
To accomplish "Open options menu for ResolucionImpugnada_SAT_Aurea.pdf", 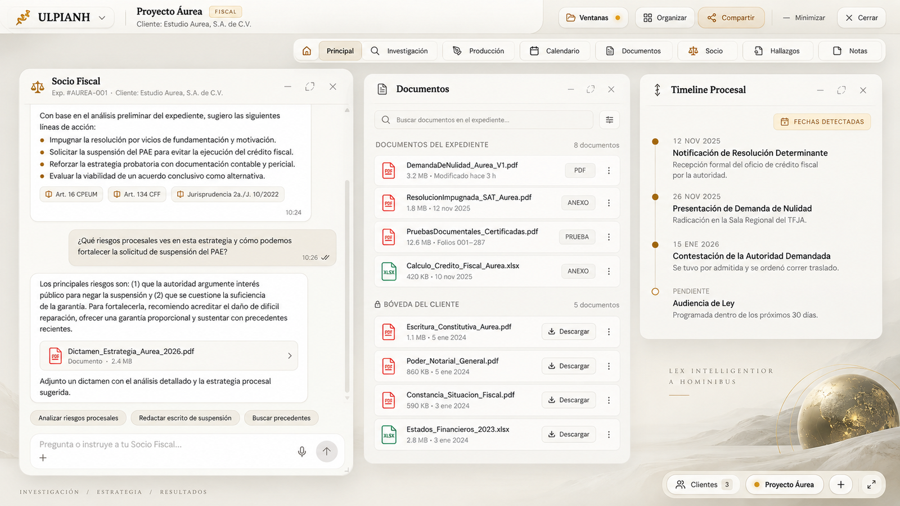I will (609, 203).
